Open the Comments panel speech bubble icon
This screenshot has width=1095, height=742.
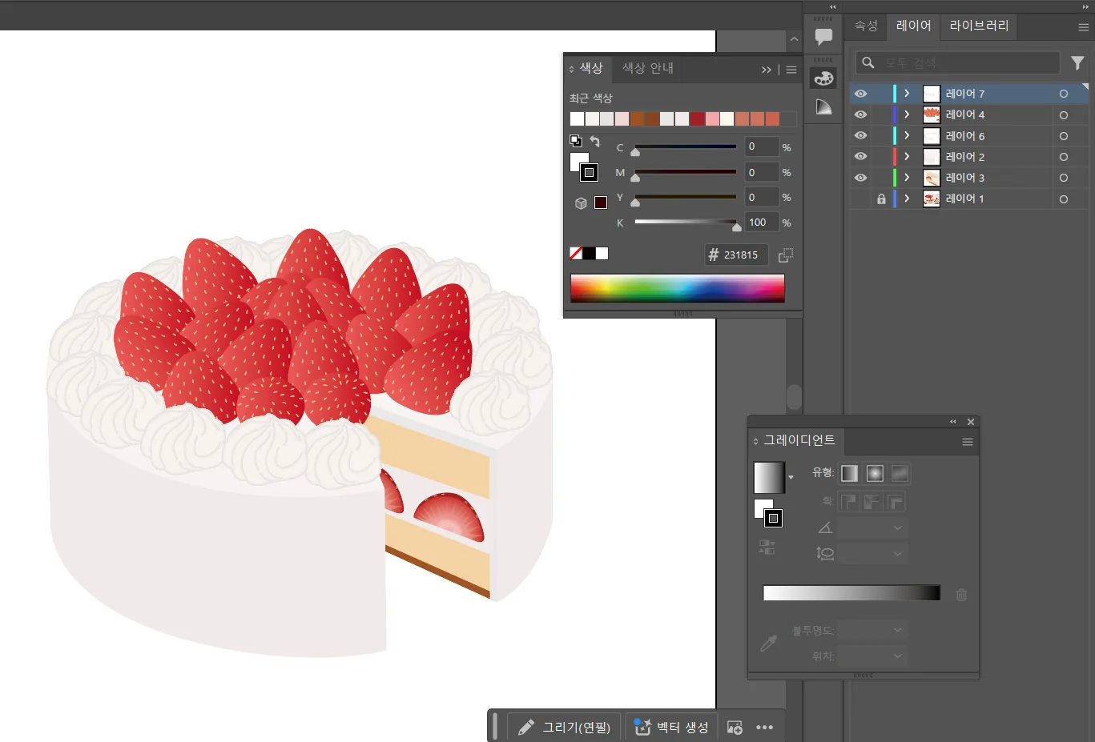pyautogui.click(x=823, y=36)
